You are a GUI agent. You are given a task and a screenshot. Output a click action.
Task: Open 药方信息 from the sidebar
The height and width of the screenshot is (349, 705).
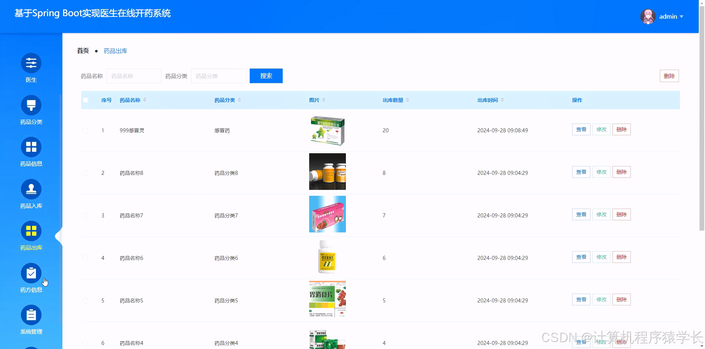pos(31,278)
